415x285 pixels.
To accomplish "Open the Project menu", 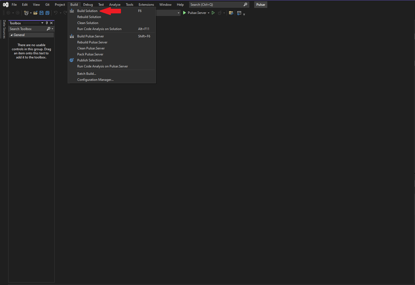I will tap(60, 5).
